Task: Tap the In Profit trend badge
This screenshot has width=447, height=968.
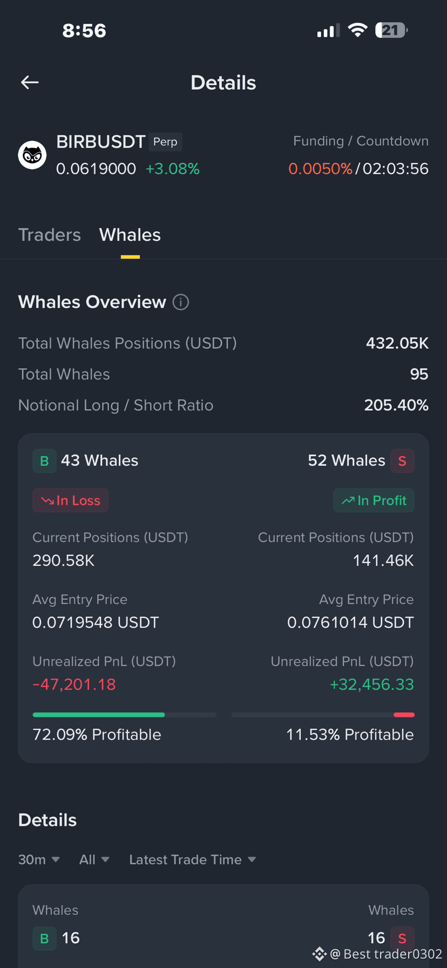Action: point(374,500)
